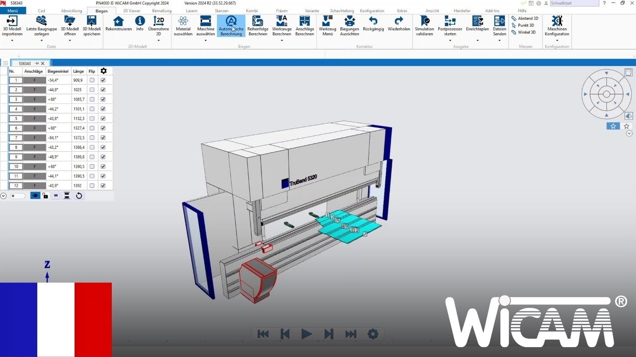Click Dateien Senden icon
636x357 pixels.
tap(499, 21)
